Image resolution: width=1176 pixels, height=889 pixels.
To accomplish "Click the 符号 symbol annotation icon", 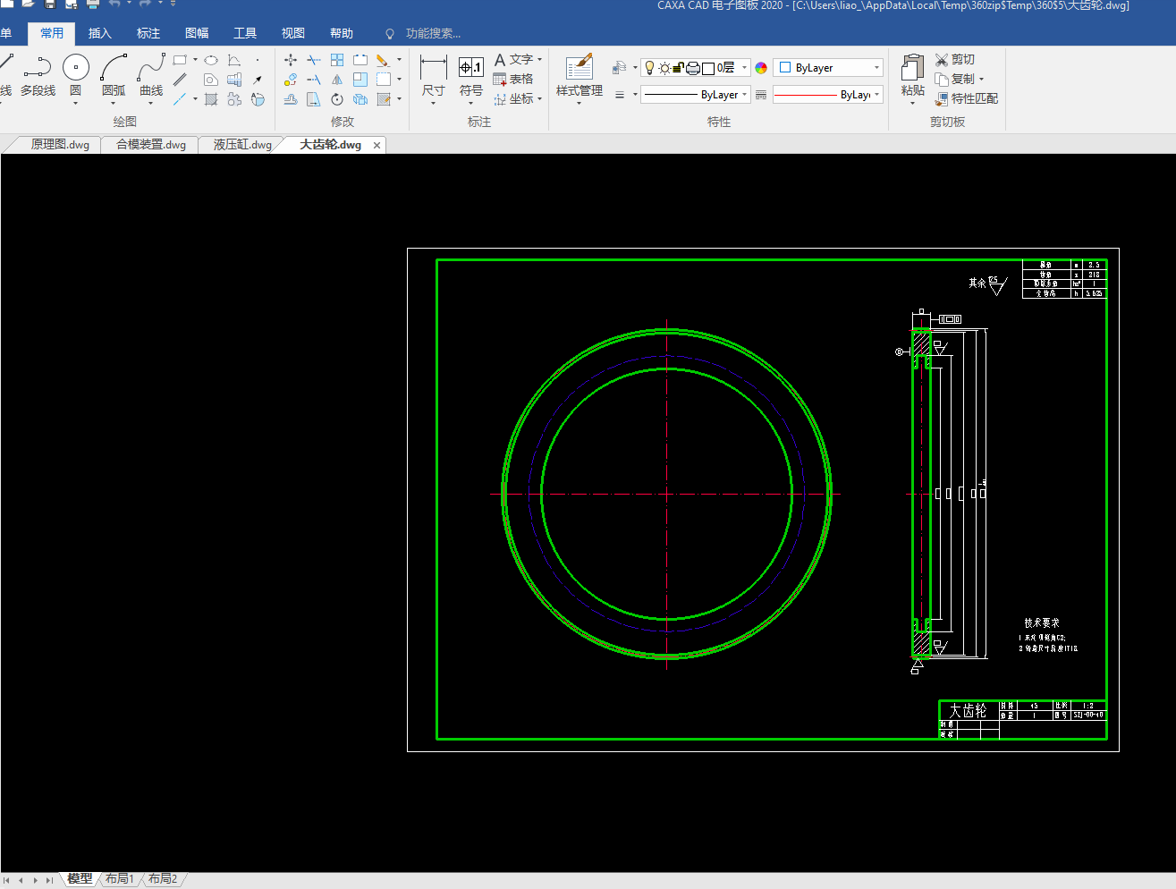I will point(470,68).
